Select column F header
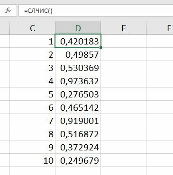Image resolution: width=173 pixels, height=175 pixels. pyautogui.click(x=160, y=28)
